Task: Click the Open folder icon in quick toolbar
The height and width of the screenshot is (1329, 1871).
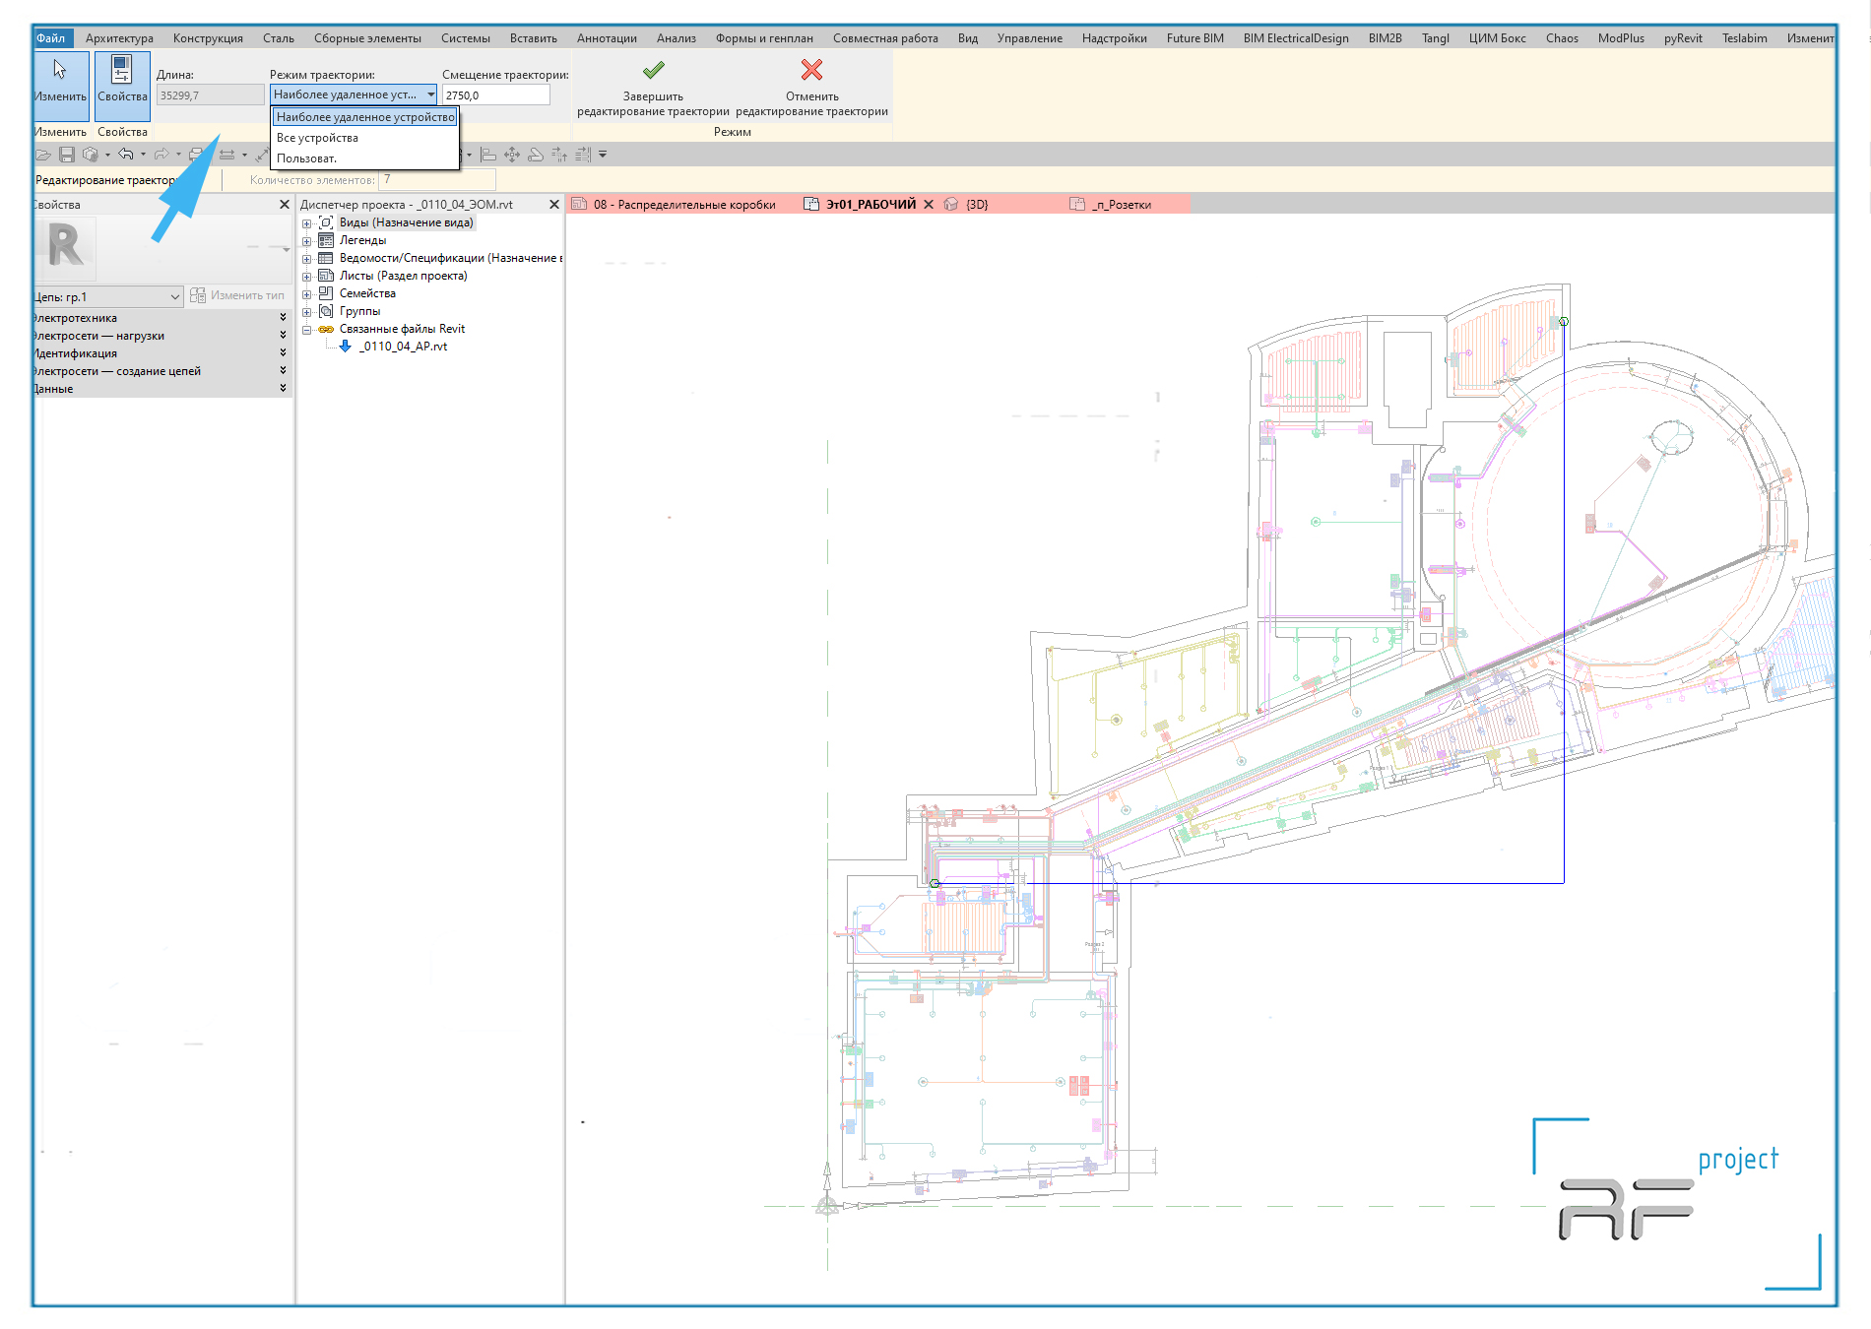Action: (43, 155)
